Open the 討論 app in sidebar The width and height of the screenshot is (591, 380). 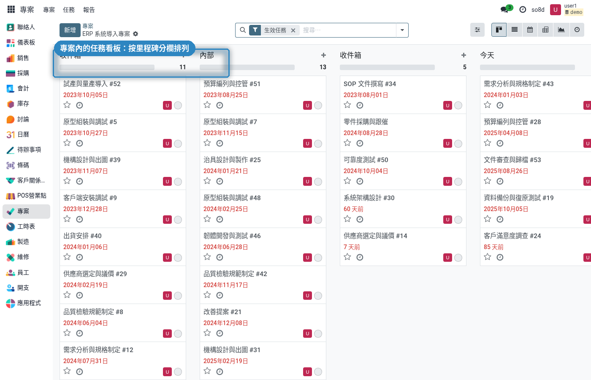coord(26,119)
